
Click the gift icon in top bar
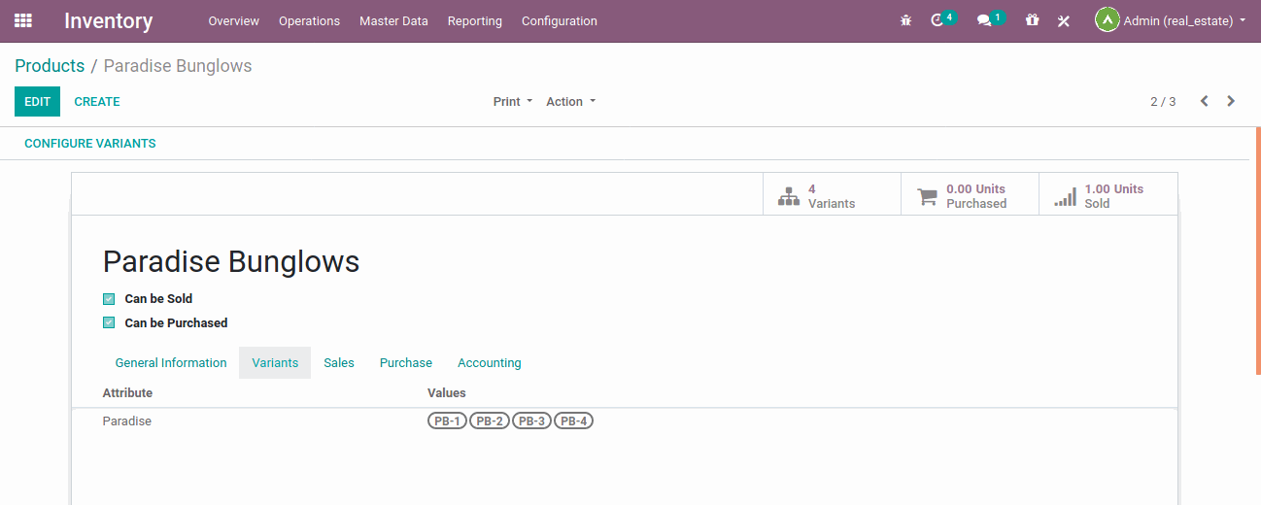coord(1032,20)
